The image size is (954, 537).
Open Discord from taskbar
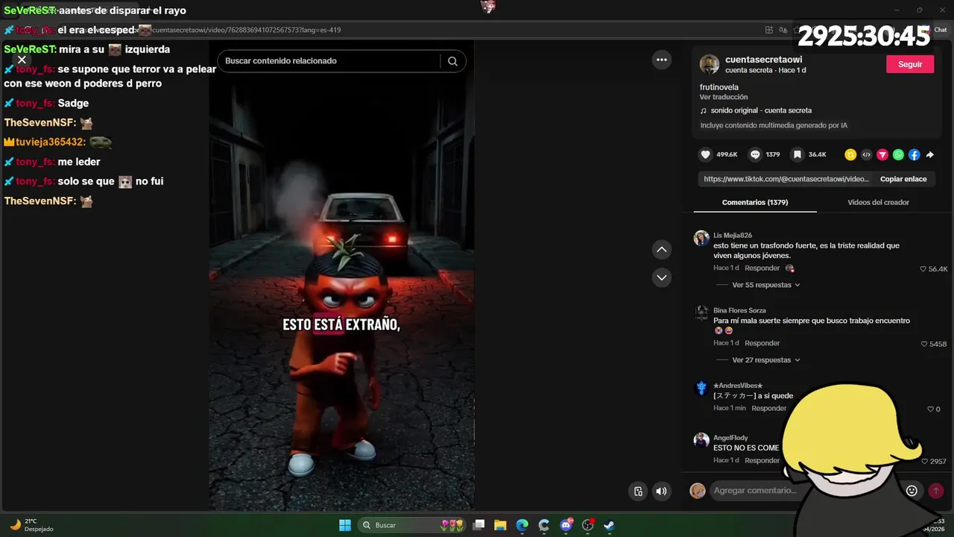(x=566, y=525)
